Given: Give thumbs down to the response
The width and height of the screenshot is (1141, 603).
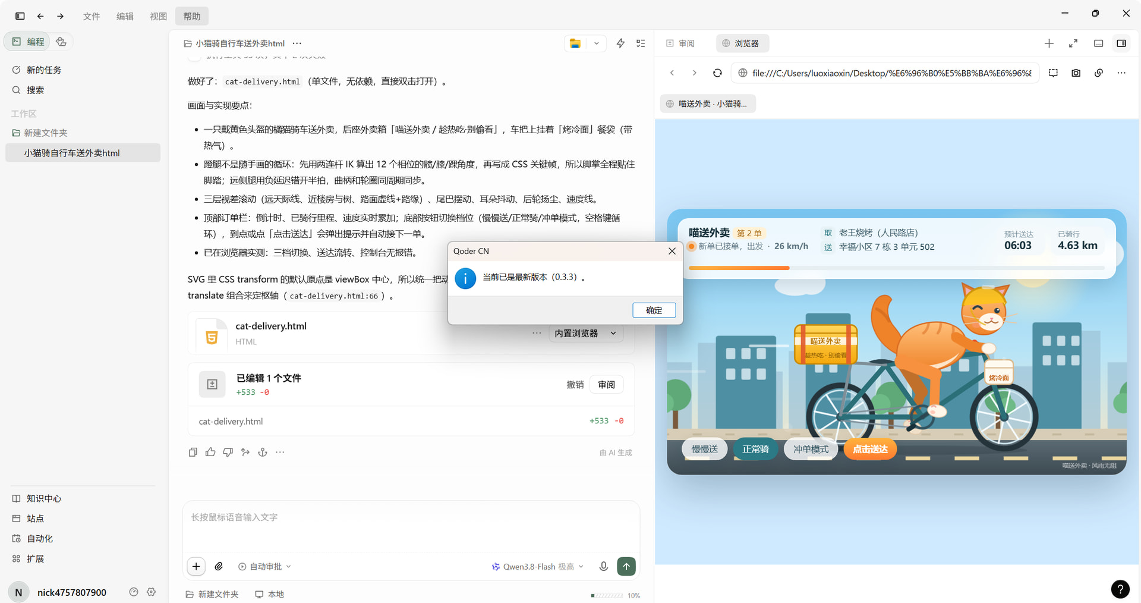Looking at the screenshot, I should pos(228,453).
